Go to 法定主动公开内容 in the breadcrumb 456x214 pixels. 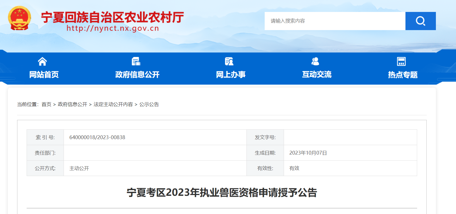click(x=113, y=104)
